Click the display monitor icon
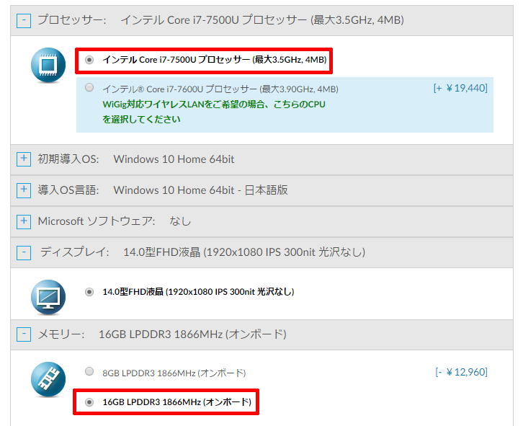This screenshot has height=426, width=523. [48, 297]
